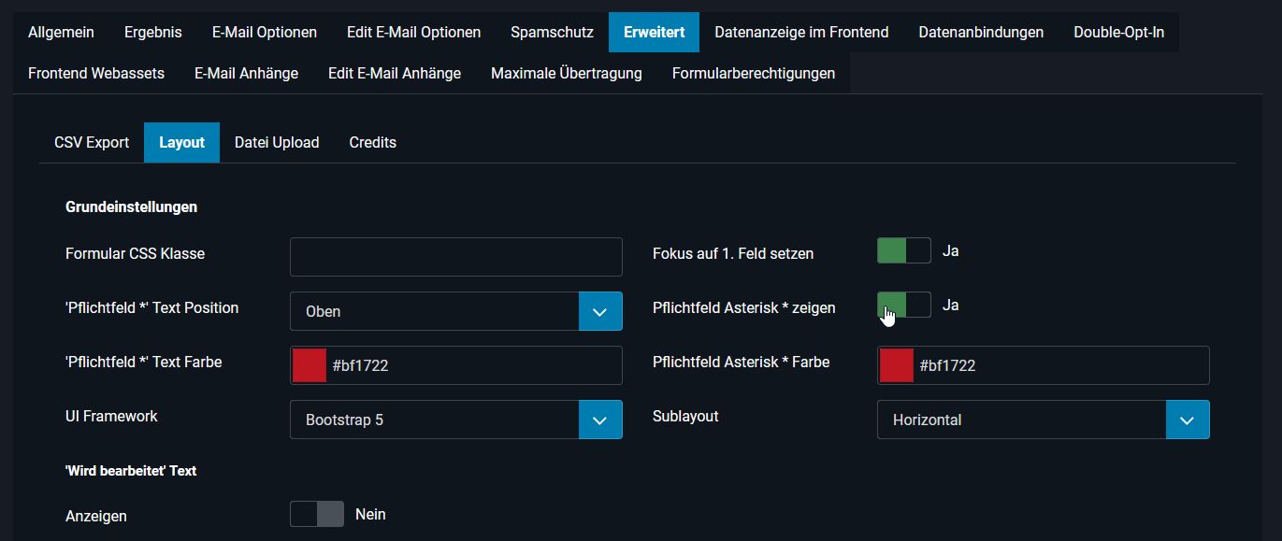
Task: Toggle Pflichtfeld Asterisk zeigen off
Action: (x=903, y=304)
